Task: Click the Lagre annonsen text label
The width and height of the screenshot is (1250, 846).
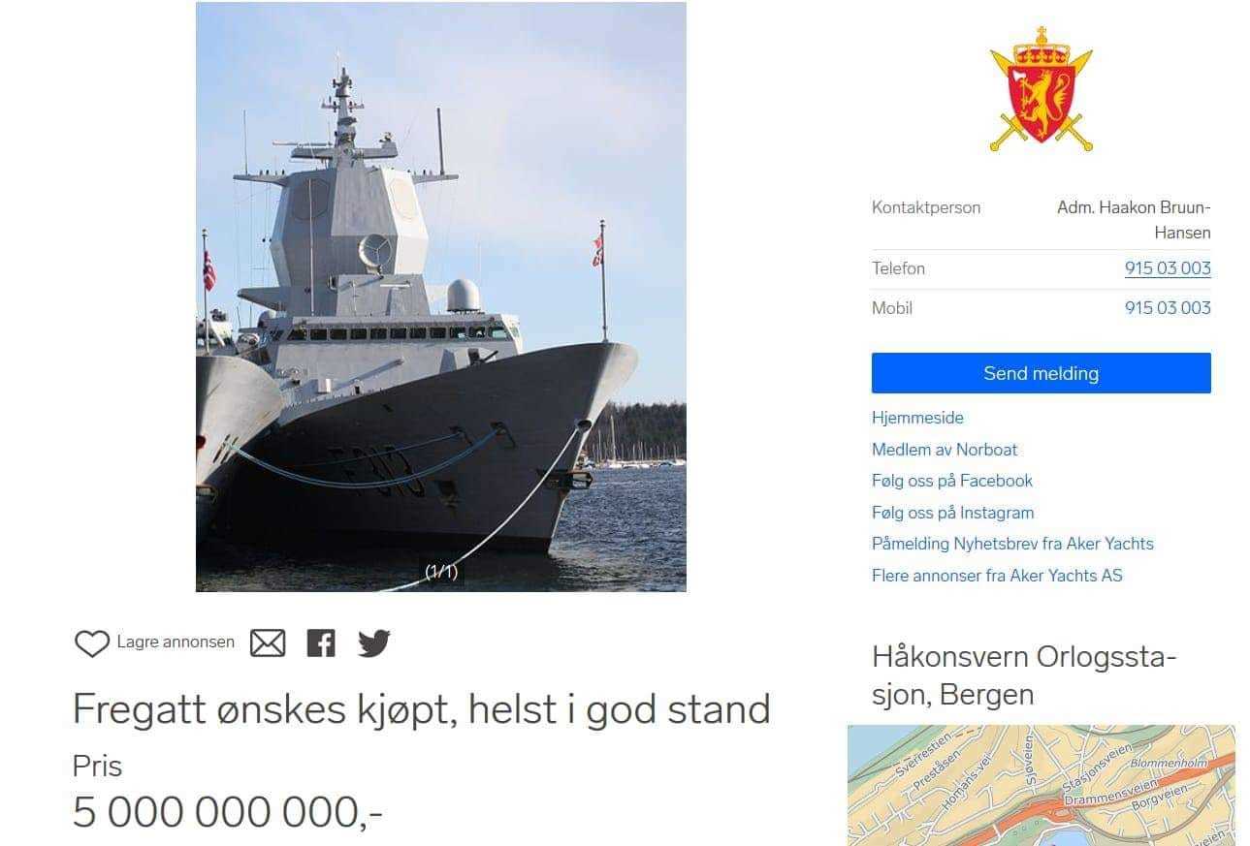Action: click(176, 642)
